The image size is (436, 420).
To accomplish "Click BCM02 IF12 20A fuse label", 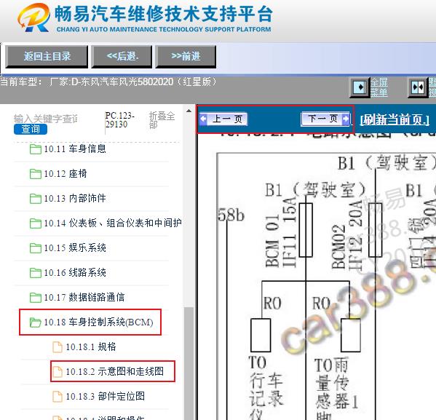I will 346,236.
